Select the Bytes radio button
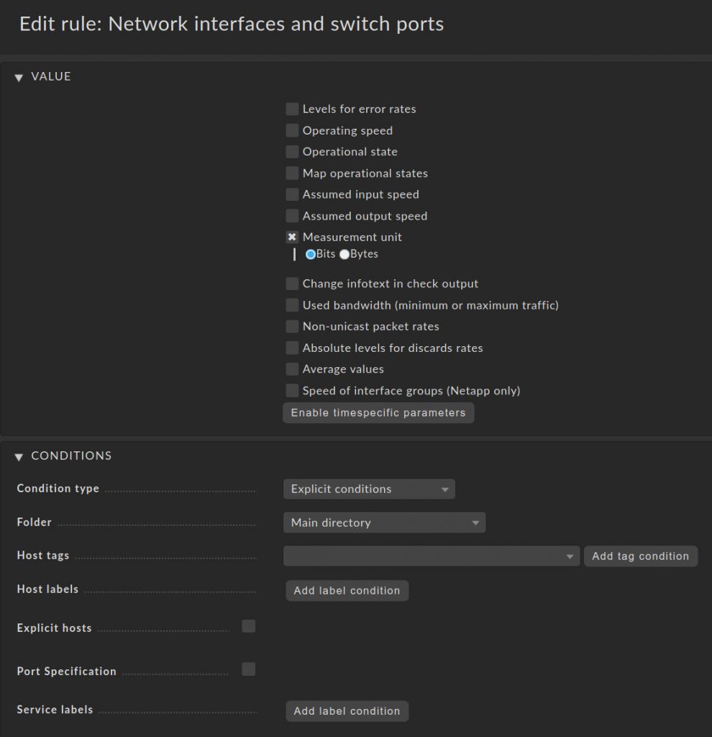 (x=344, y=254)
